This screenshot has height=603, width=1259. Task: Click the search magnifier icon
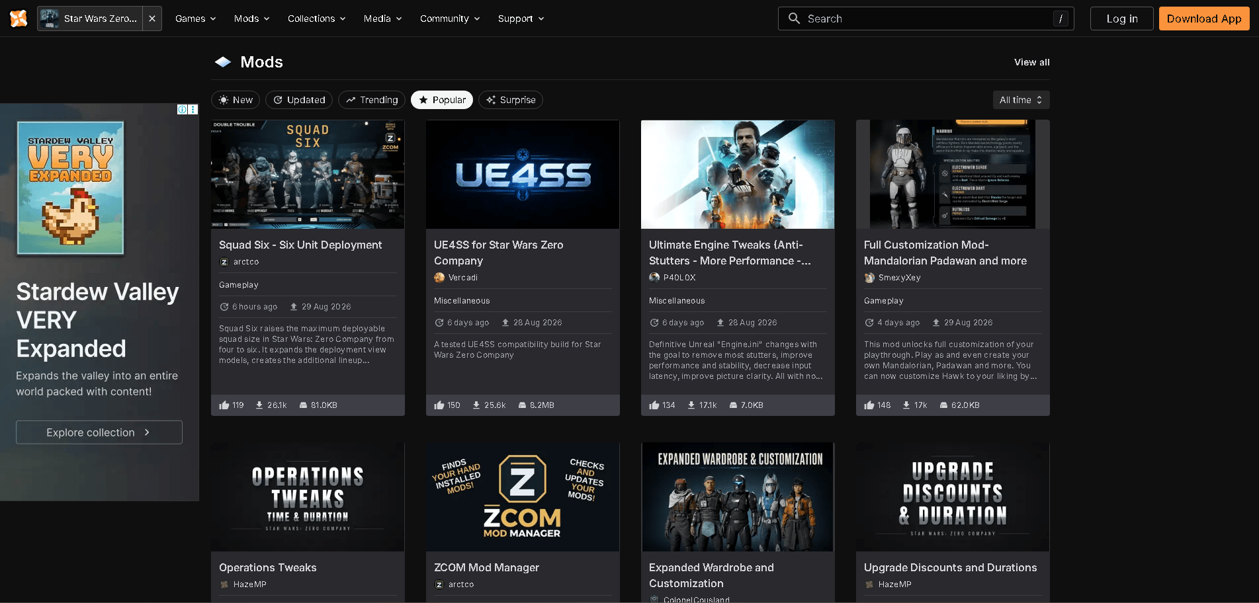click(794, 19)
